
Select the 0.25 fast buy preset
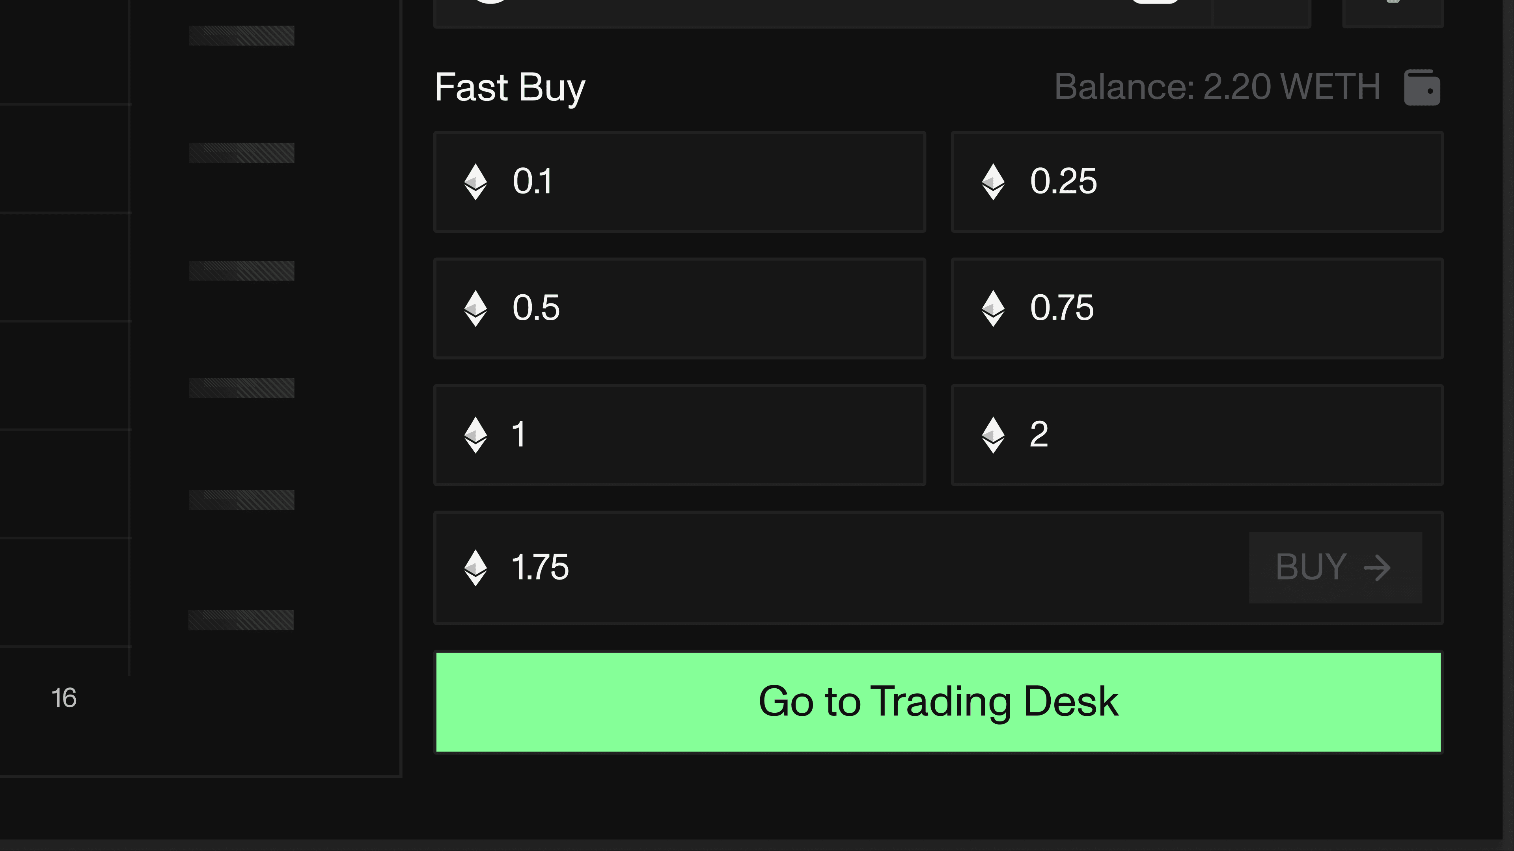click(x=1197, y=182)
